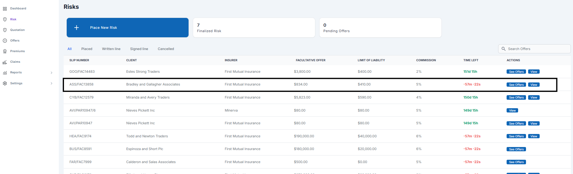Click View for Miranda and Avery Traders

534,98
